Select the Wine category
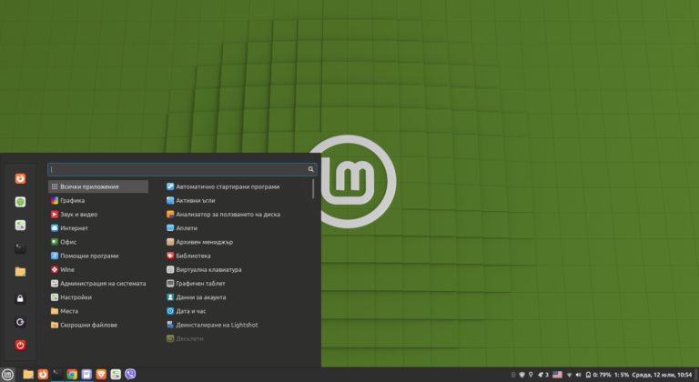 [98, 269]
